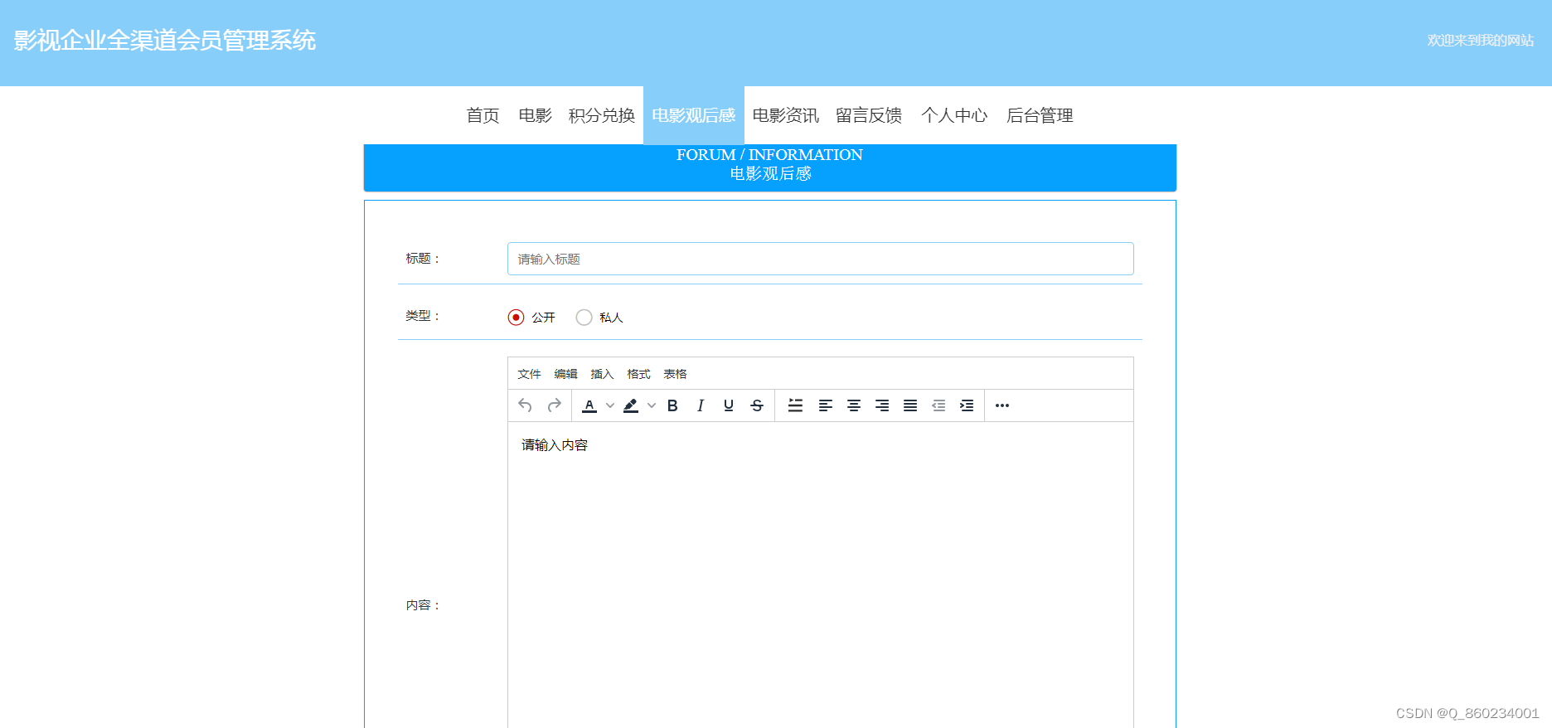Viewport: 1552px width, 728px height.
Task: Undo the last edit in the editor
Action: (525, 405)
